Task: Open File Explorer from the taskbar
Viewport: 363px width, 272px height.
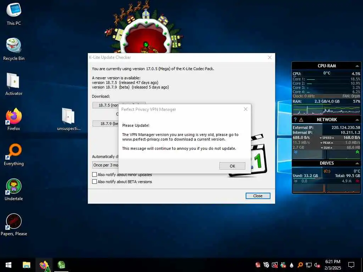Action: [x=26, y=265]
